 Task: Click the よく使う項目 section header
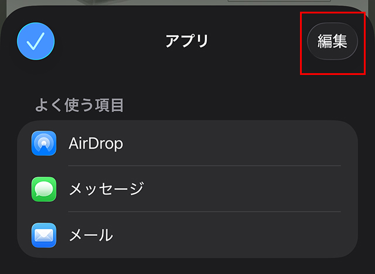(x=80, y=105)
